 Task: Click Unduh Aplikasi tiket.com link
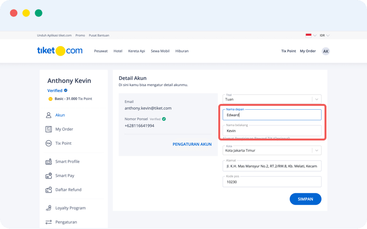coord(54,35)
